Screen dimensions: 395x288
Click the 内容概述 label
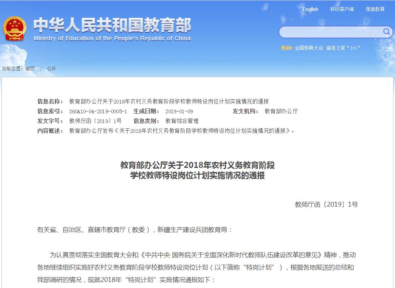(x=50, y=131)
